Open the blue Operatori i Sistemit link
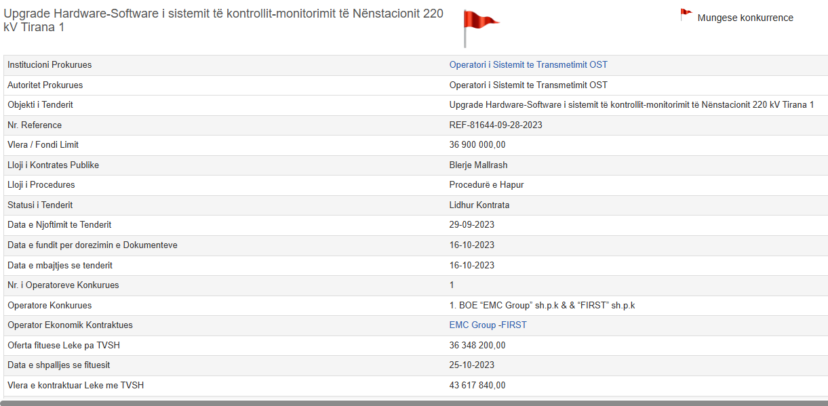The image size is (828, 406). [x=528, y=65]
